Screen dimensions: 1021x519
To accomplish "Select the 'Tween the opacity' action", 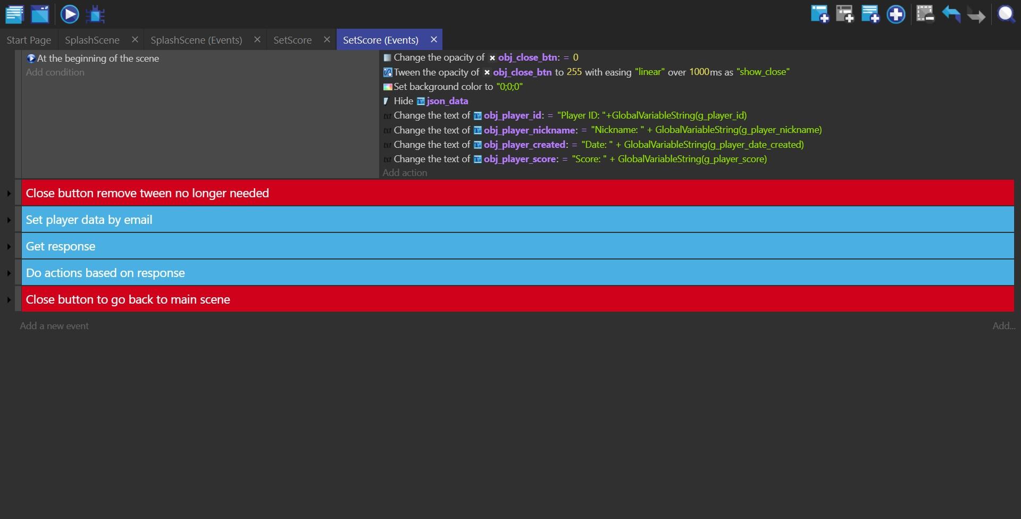I will pyautogui.click(x=587, y=72).
